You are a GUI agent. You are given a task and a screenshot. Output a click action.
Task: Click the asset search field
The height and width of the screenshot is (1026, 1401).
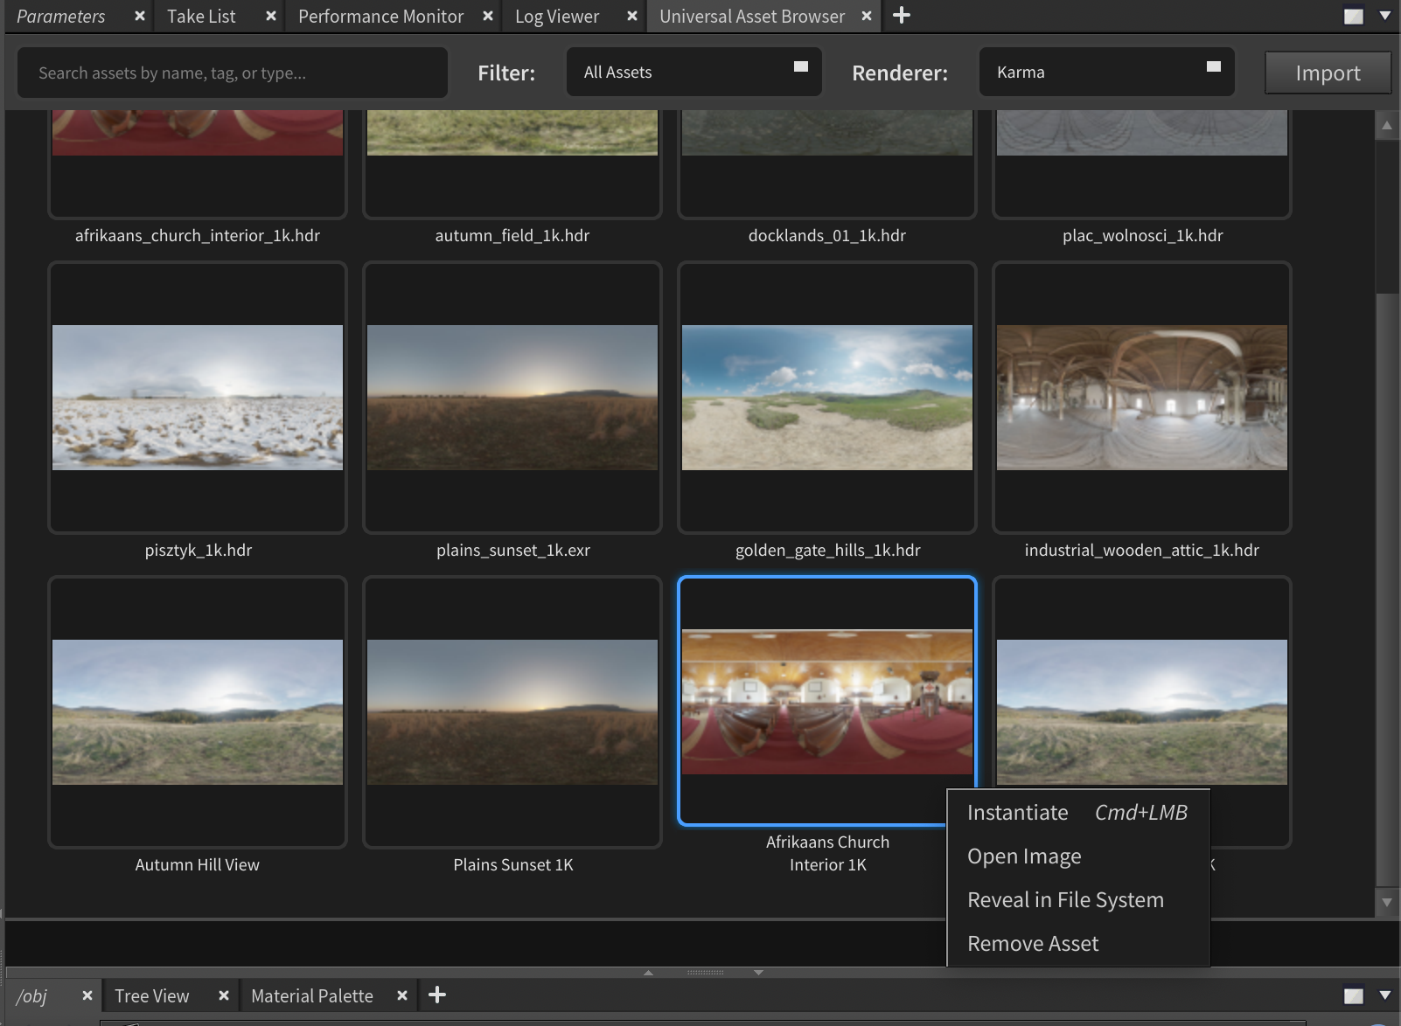(233, 73)
